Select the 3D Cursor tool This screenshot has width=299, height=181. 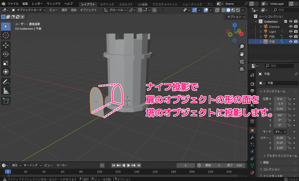(5, 35)
